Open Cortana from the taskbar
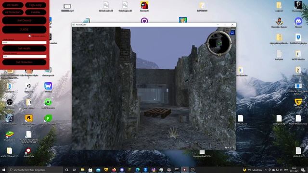This screenshot has width=308, height=173. (x=66, y=170)
